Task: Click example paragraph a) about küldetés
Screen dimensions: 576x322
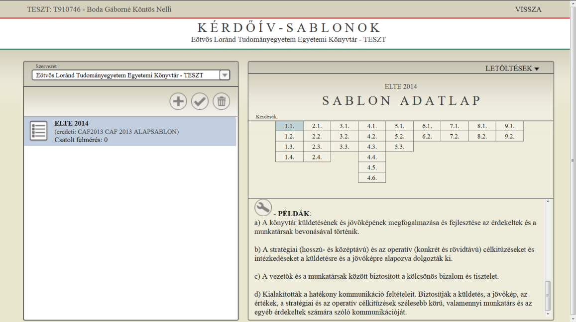Action: pyautogui.click(x=395, y=227)
